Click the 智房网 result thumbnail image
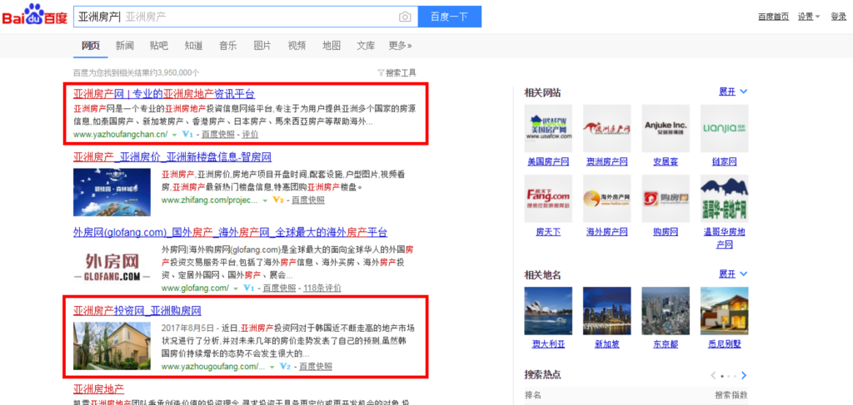The height and width of the screenshot is (405, 853). (x=112, y=192)
